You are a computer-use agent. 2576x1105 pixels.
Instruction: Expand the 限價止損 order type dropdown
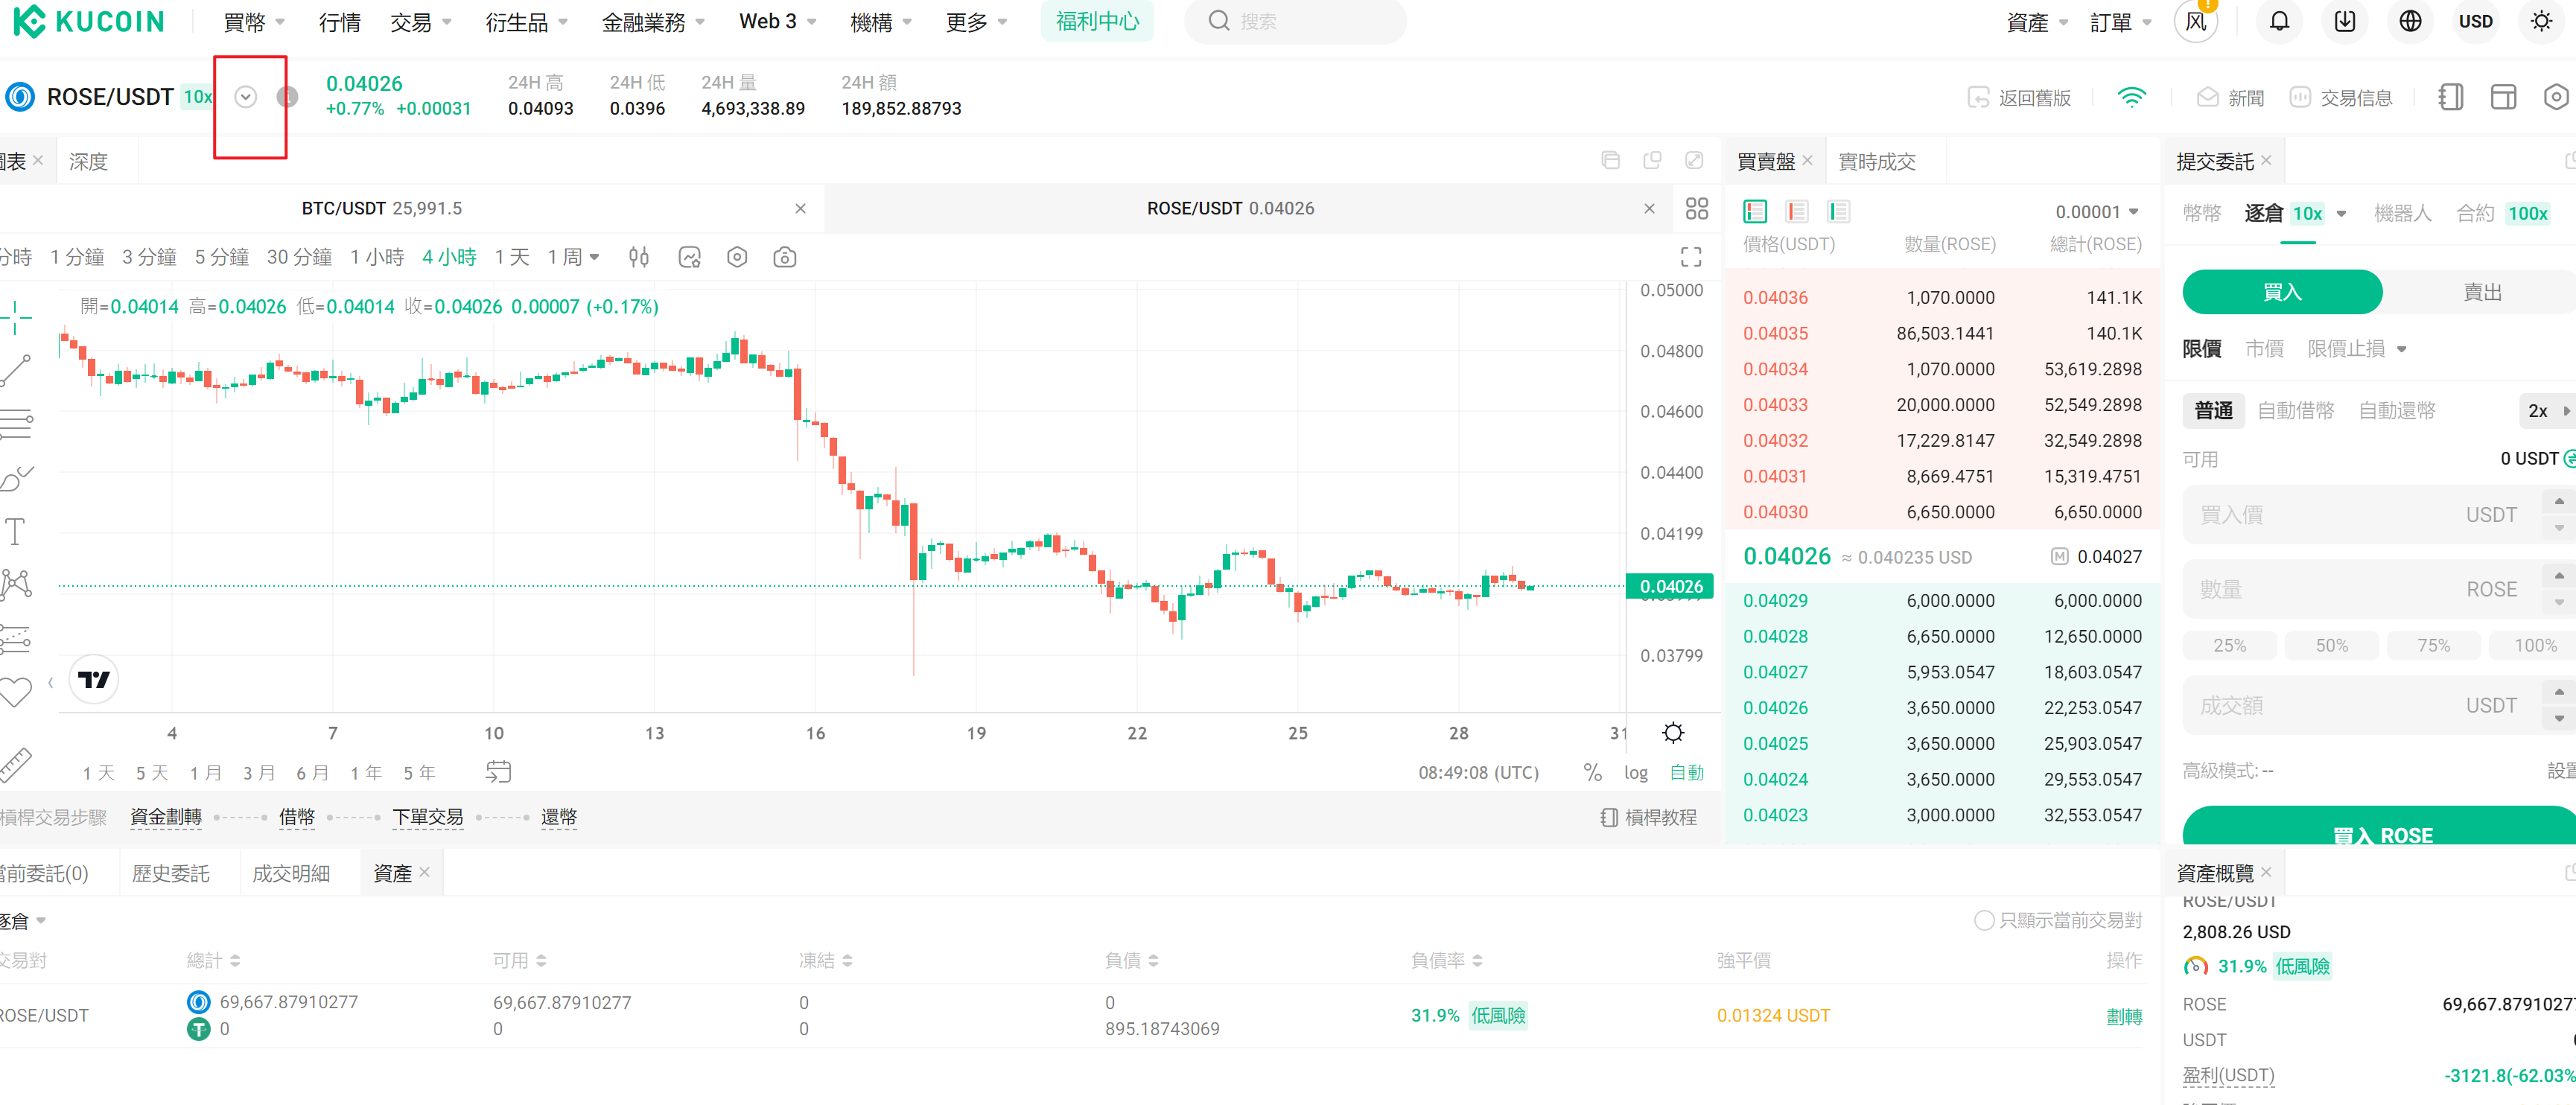2357,348
